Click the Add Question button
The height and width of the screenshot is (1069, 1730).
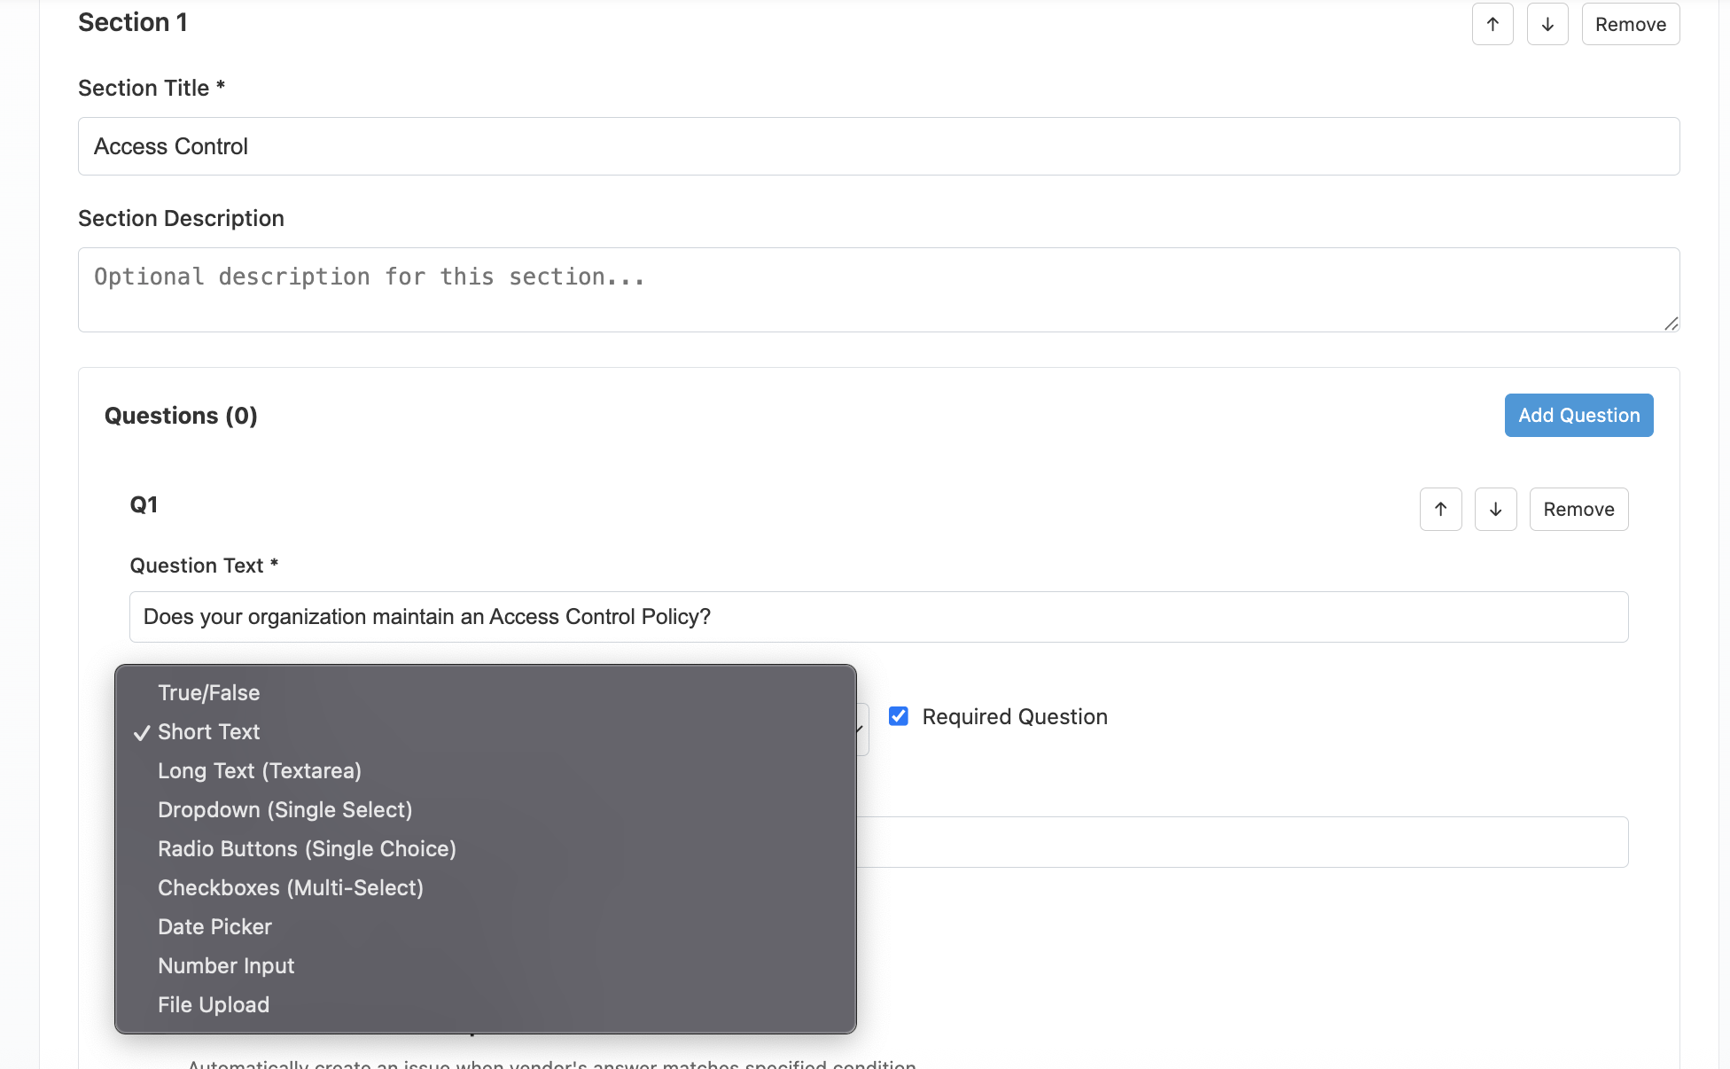[1578, 415]
